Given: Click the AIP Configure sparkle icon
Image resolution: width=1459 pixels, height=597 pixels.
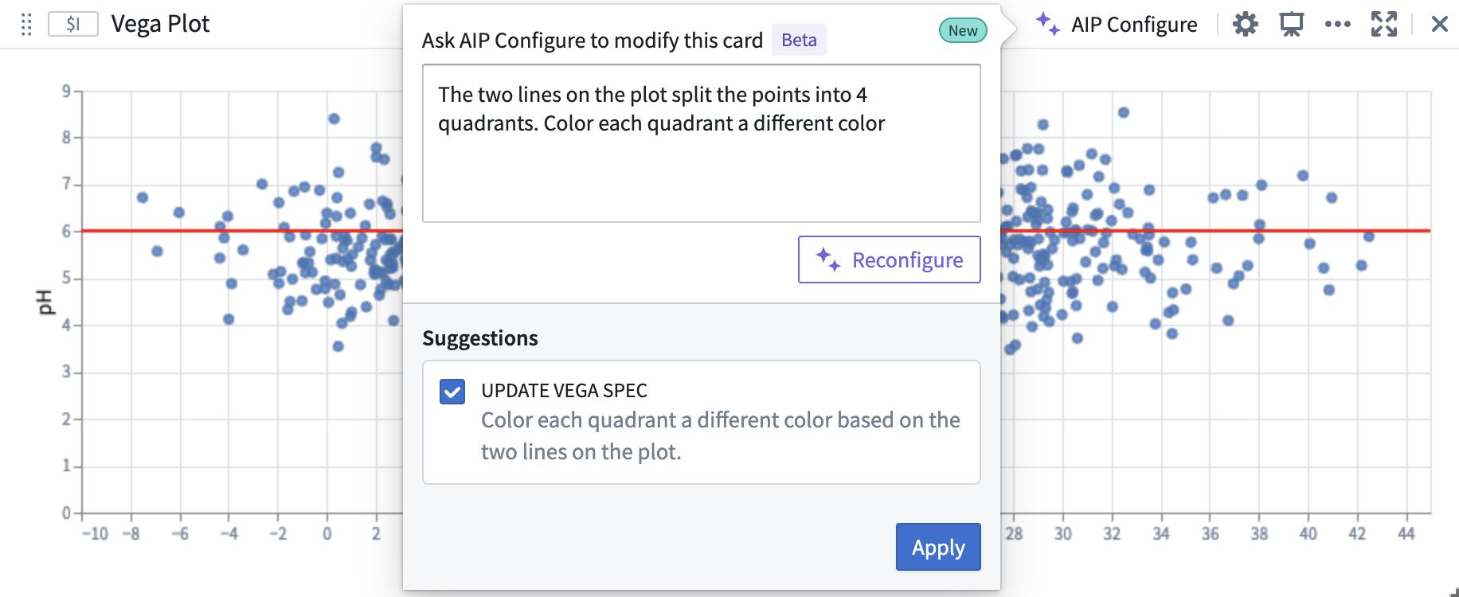Looking at the screenshot, I should [1048, 24].
